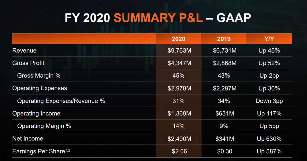
Task: Click the 'Up 45%' revenue change
Action: point(269,51)
